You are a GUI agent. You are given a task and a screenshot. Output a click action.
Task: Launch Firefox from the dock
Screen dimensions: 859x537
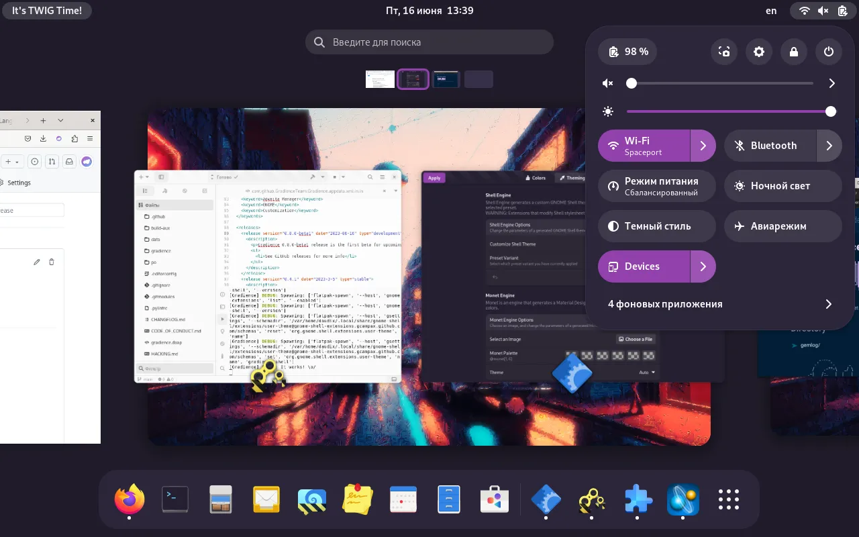pos(130,500)
